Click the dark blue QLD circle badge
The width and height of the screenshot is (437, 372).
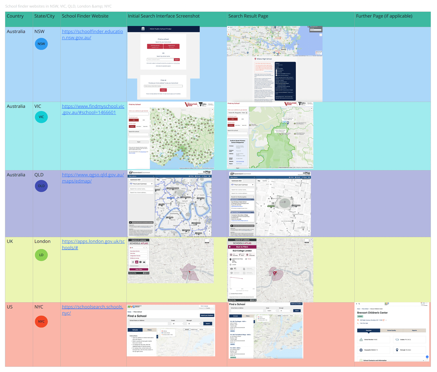(41, 186)
